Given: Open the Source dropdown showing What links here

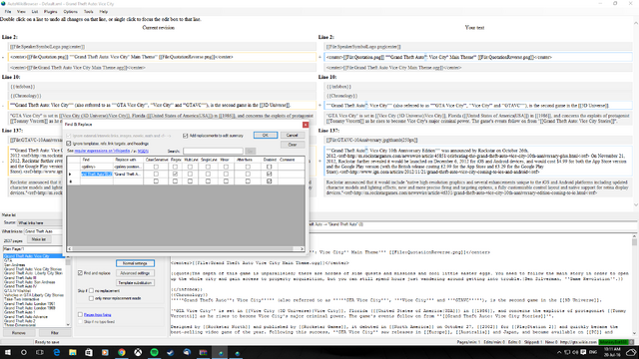Looking at the screenshot, I should (40, 223).
